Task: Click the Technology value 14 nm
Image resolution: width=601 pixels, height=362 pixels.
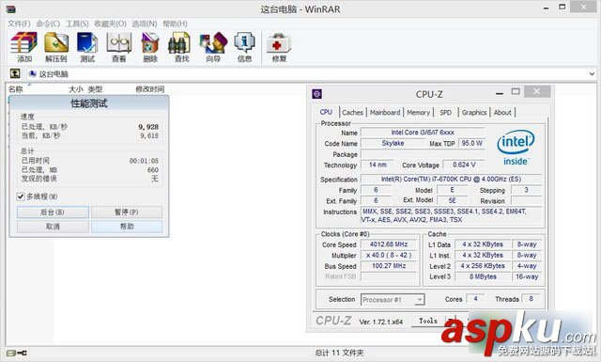Action: pyautogui.click(x=378, y=165)
